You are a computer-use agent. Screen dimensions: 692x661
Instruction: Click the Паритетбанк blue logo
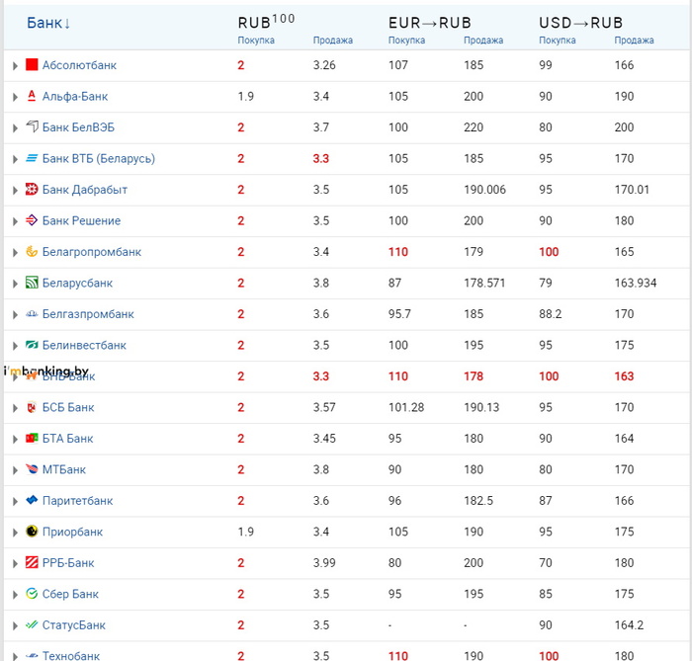[32, 500]
